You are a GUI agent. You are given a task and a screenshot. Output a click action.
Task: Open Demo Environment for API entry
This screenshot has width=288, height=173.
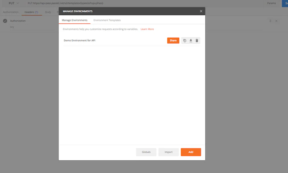click(80, 40)
